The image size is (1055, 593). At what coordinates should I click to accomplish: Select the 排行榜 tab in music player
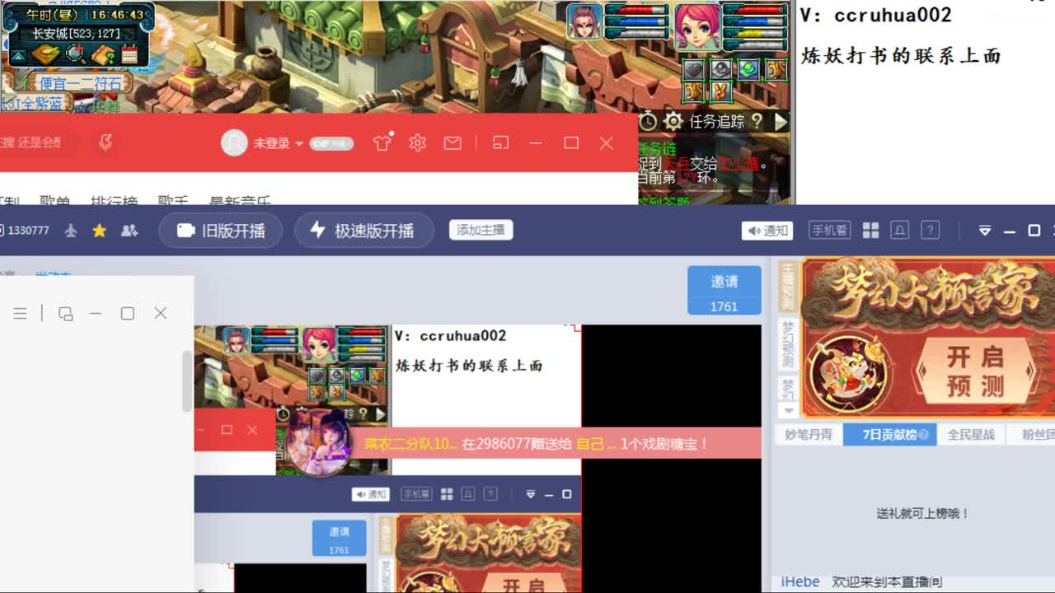click(114, 200)
